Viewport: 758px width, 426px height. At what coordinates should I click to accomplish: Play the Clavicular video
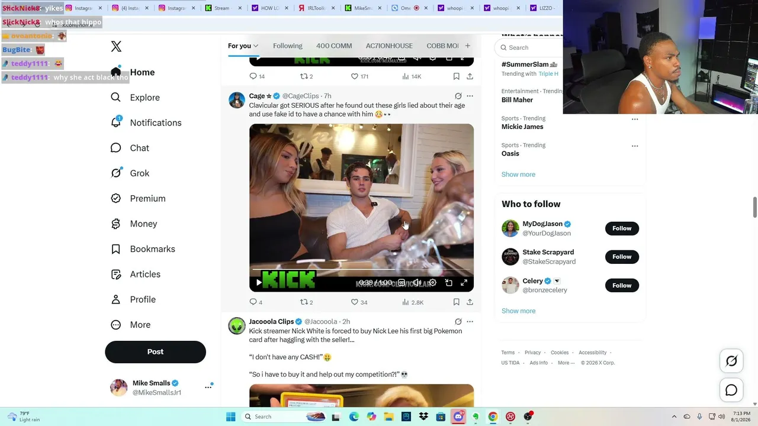(x=258, y=283)
